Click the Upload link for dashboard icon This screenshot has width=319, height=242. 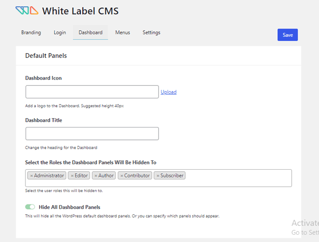tap(168, 92)
